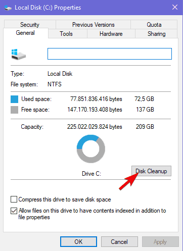The width and height of the screenshot is (183, 251).
Task: Open the Hardware tab
Action: [111, 34]
